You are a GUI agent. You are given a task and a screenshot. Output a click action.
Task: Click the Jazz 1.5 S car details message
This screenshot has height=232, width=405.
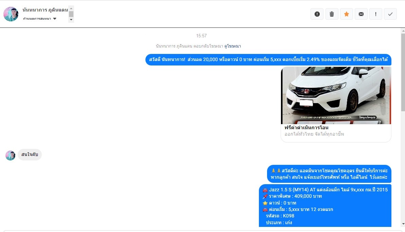pyautogui.click(x=325, y=206)
